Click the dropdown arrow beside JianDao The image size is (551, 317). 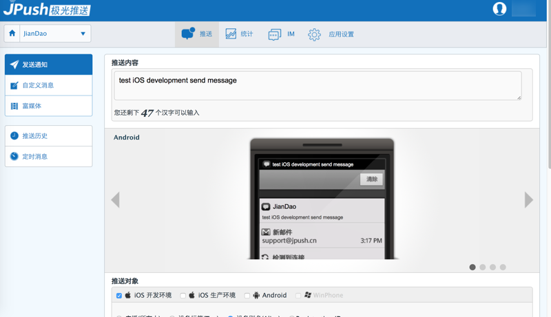tap(83, 34)
